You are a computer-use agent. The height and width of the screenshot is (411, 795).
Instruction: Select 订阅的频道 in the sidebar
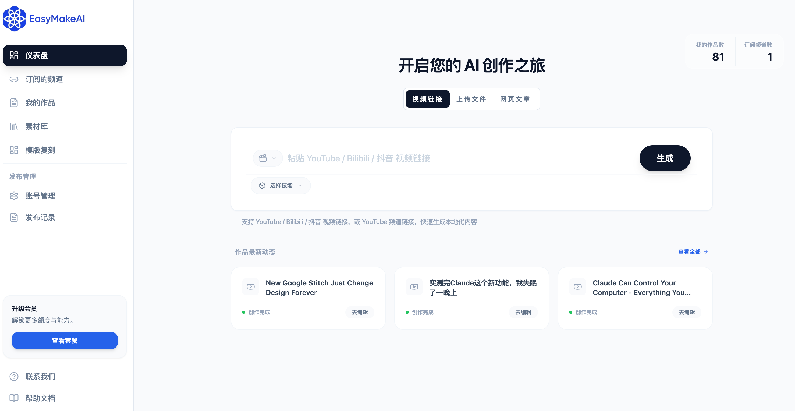point(44,79)
